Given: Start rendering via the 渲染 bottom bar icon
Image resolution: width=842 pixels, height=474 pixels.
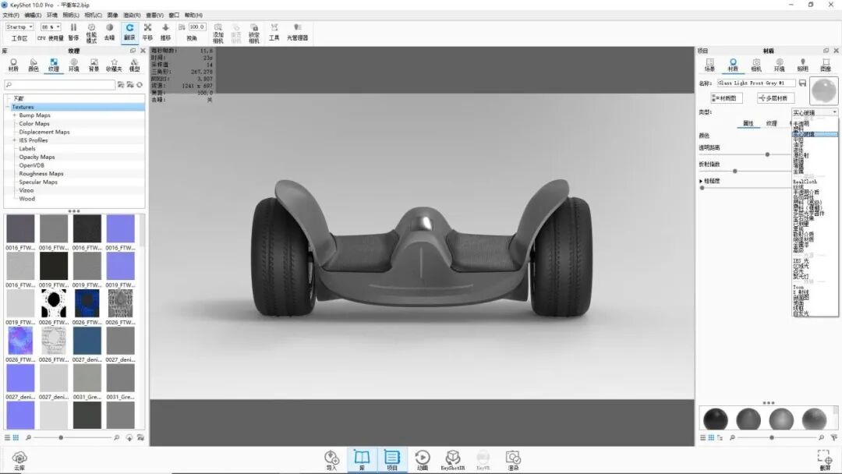Looking at the screenshot, I should point(512,458).
